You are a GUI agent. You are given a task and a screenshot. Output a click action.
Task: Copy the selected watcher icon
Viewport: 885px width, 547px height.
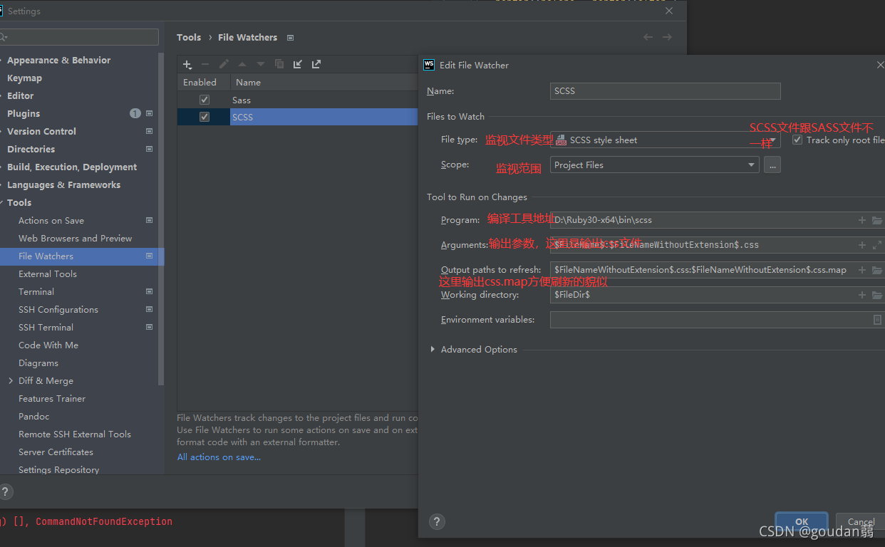pyautogui.click(x=279, y=64)
